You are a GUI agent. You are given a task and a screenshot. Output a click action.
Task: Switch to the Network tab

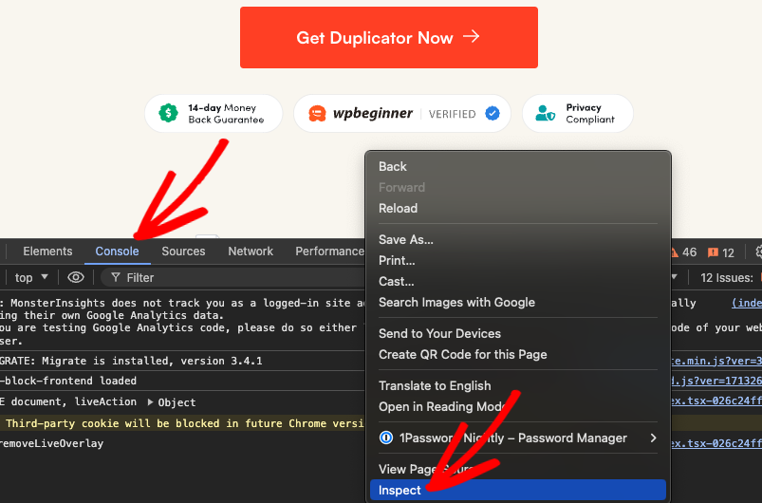(251, 251)
